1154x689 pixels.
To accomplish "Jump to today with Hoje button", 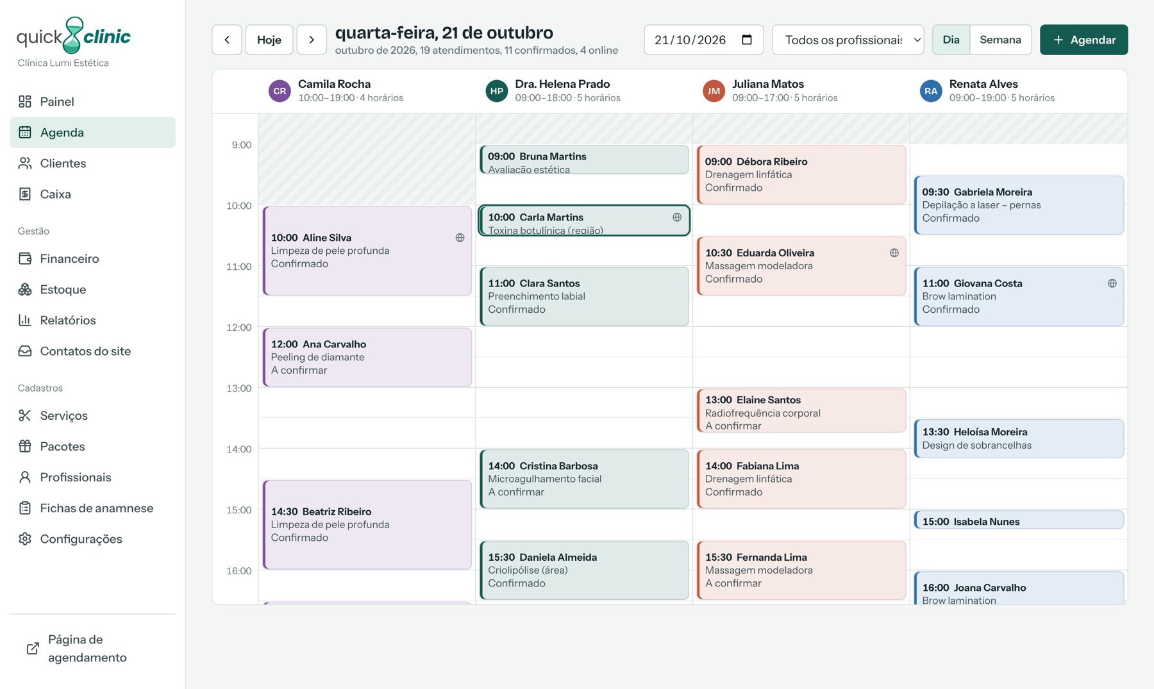I will [269, 40].
